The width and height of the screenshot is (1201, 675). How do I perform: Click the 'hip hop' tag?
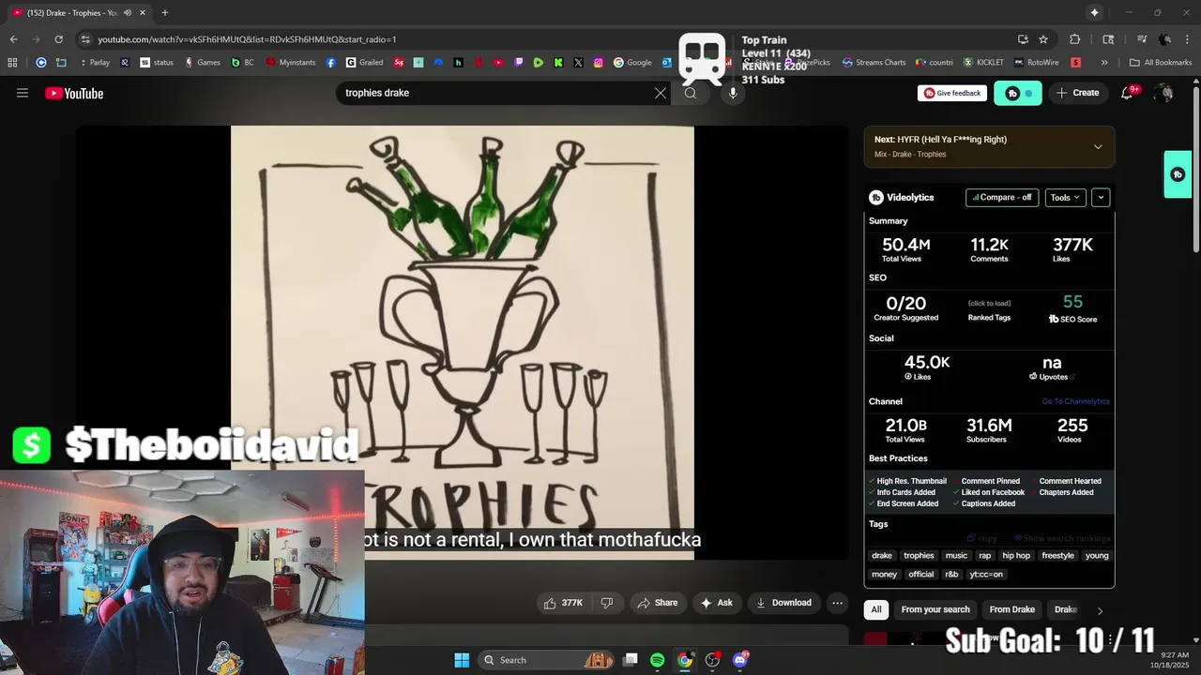(x=1016, y=555)
